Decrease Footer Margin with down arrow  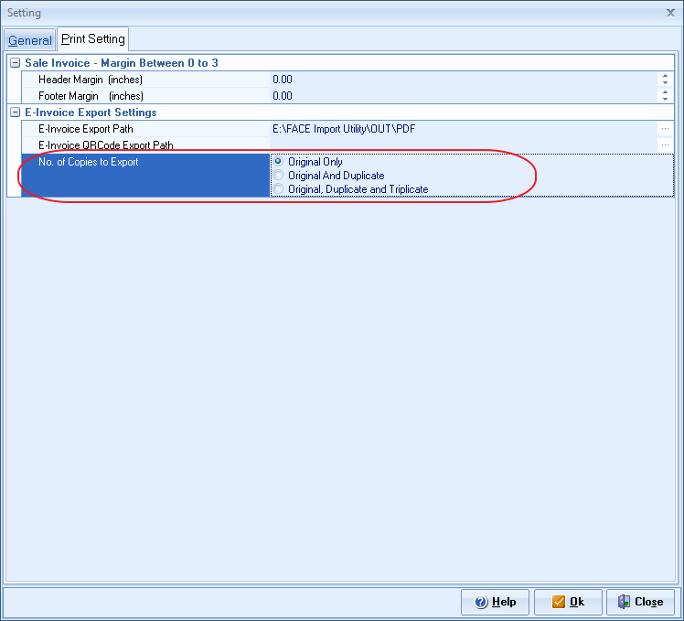click(665, 100)
